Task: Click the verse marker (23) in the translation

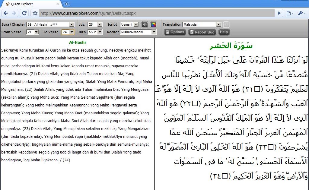Action: pyautogui.click(x=26, y=129)
